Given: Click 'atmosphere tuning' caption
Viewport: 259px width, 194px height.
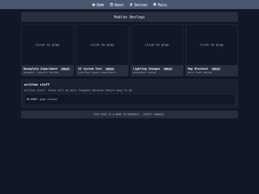Looking at the screenshot, I should pyautogui.click(x=144, y=72).
